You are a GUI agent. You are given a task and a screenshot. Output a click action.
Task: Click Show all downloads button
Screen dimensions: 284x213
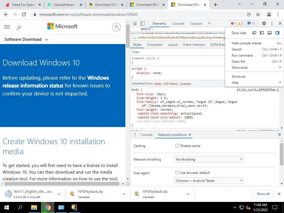click(x=263, y=194)
